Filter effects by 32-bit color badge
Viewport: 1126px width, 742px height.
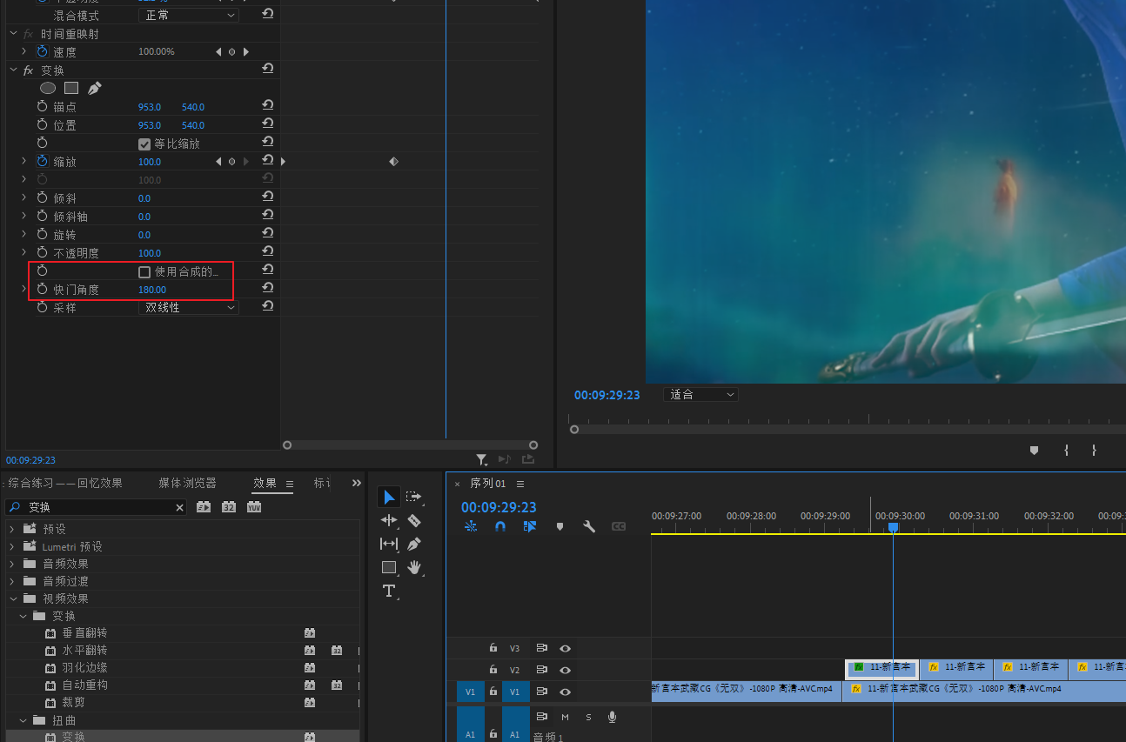tap(229, 507)
